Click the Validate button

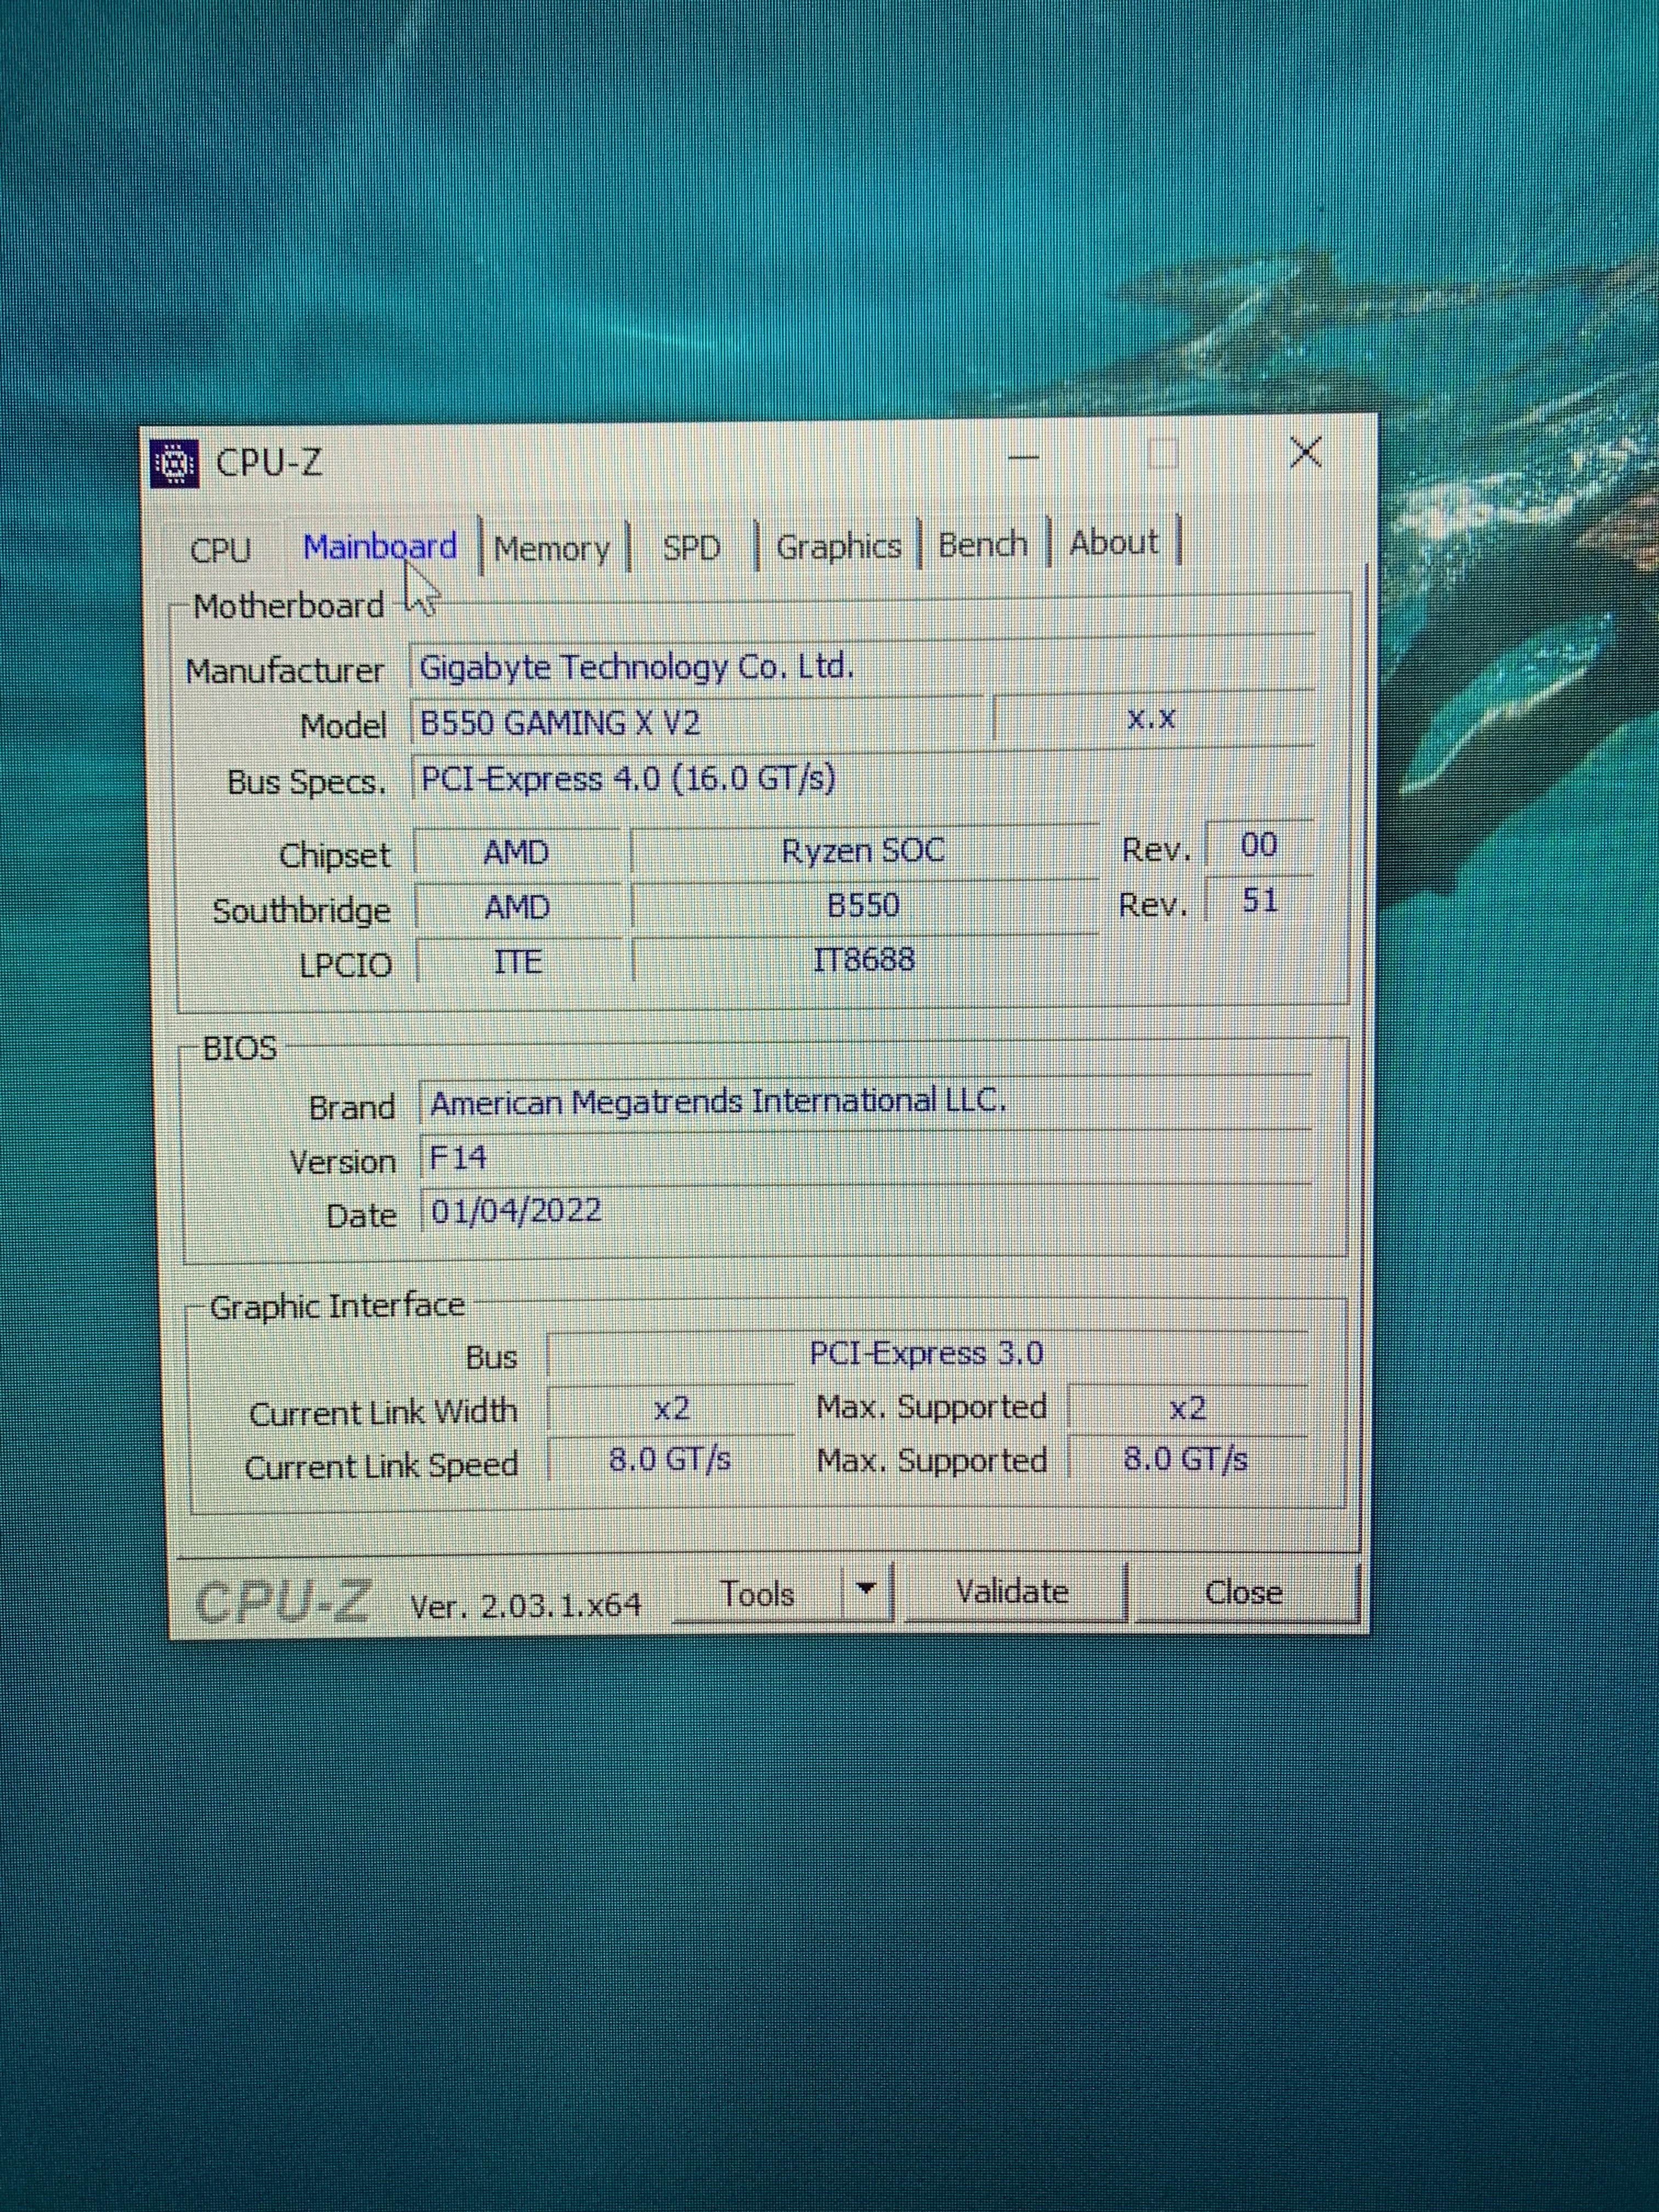1012,1591
